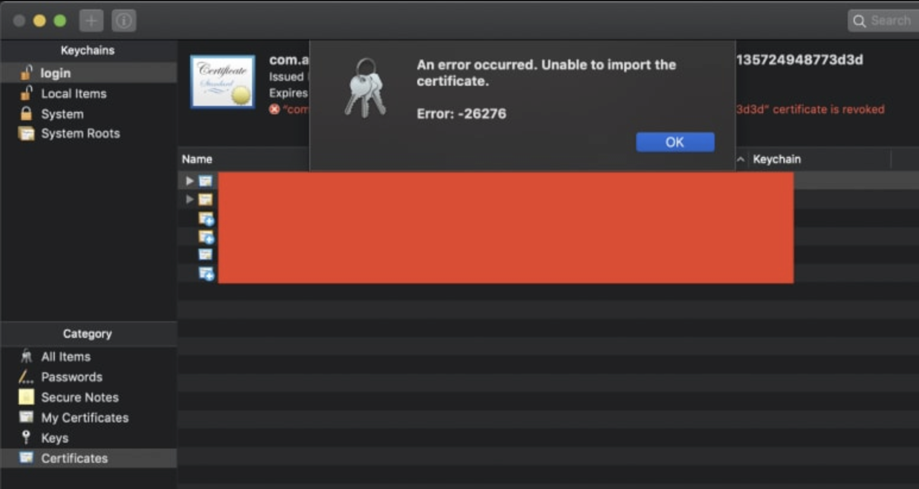The height and width of the screenshot is (489, 919).
Task: Click the key icon beside Keys category
Action: click(x=26, y=437)
